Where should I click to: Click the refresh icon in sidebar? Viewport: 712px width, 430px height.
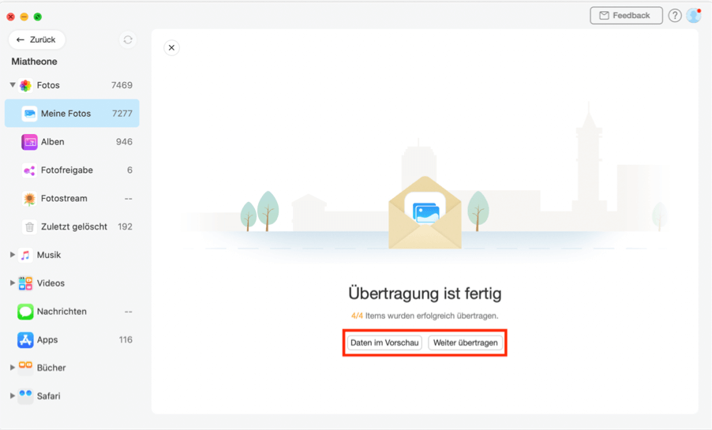tap(128, 39)
